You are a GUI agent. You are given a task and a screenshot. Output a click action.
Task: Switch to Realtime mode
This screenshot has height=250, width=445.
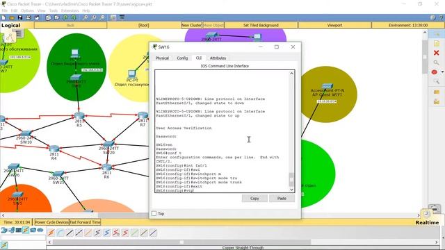tap(427, 222)
